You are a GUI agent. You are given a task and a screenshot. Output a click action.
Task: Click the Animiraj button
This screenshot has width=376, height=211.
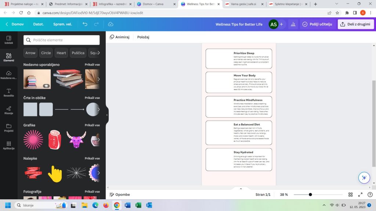pyautogui.click(x=119, y=37)
